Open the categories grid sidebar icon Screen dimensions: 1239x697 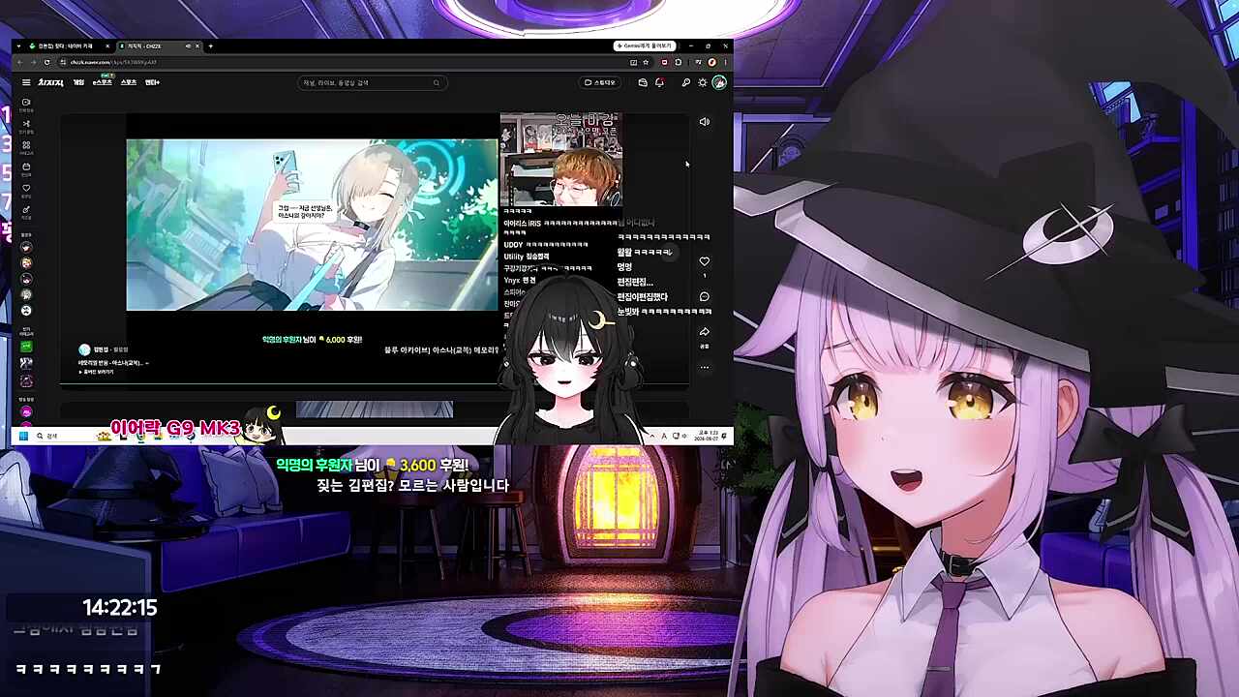coord(26,144)
